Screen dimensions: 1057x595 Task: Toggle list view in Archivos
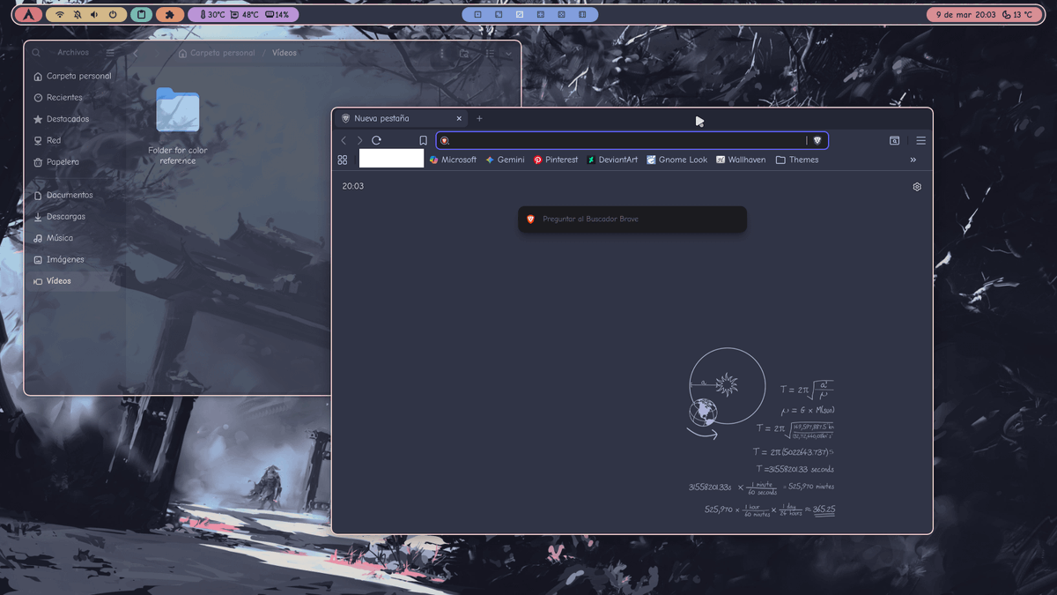(x=490, y=54)
